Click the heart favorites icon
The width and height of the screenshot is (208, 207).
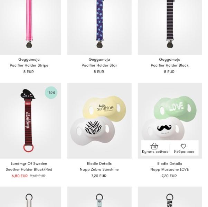tap(183, 146)
